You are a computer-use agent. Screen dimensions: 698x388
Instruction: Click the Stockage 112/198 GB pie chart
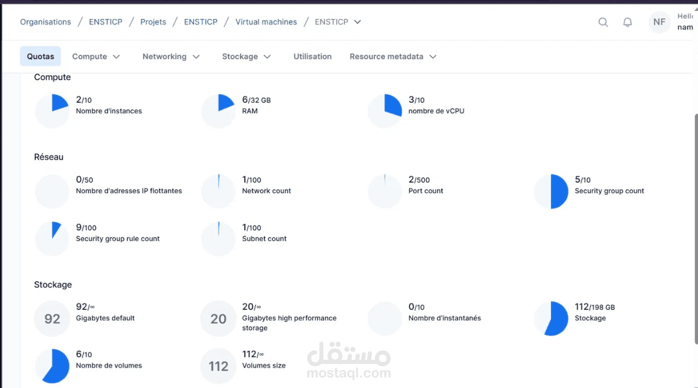552,319
